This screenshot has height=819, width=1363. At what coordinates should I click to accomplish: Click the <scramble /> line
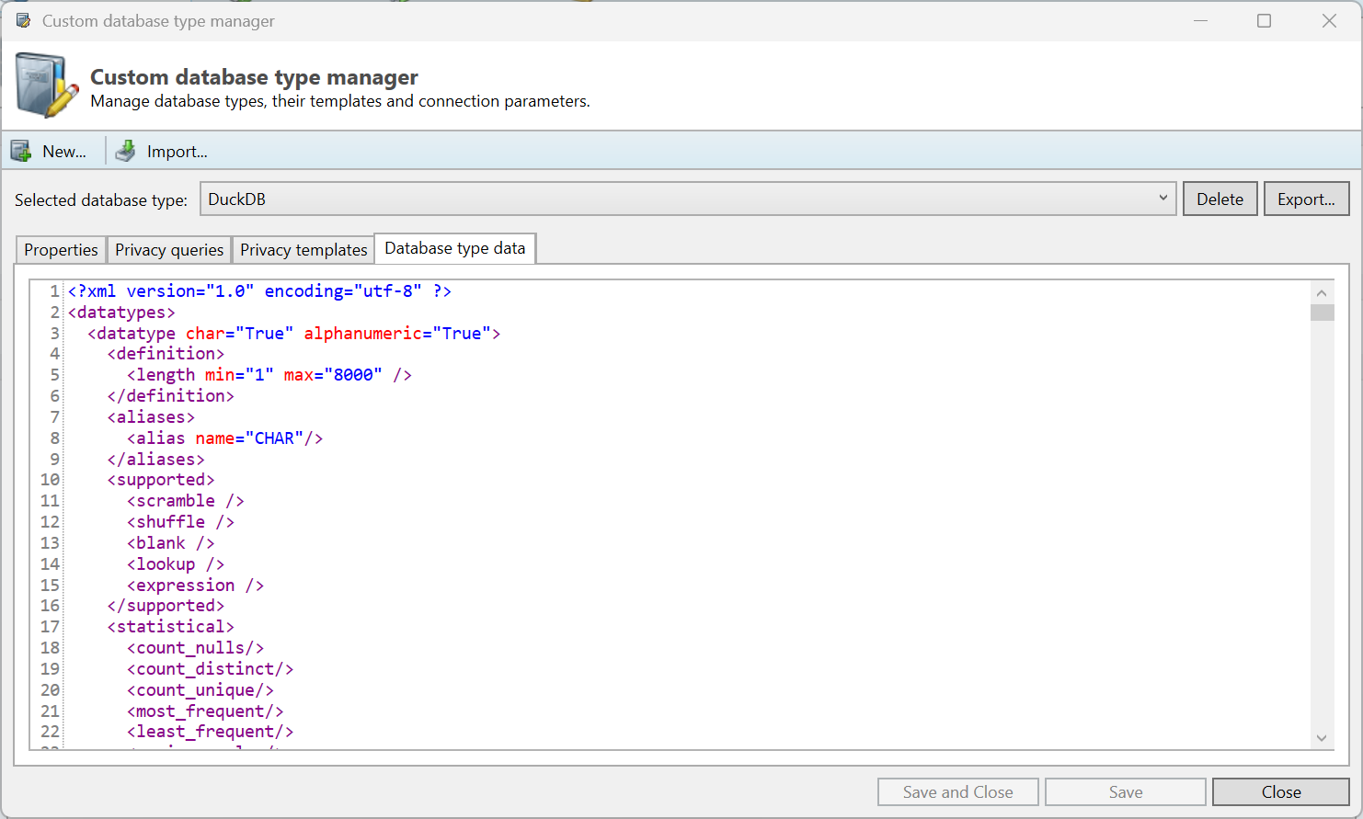[186, 501]
